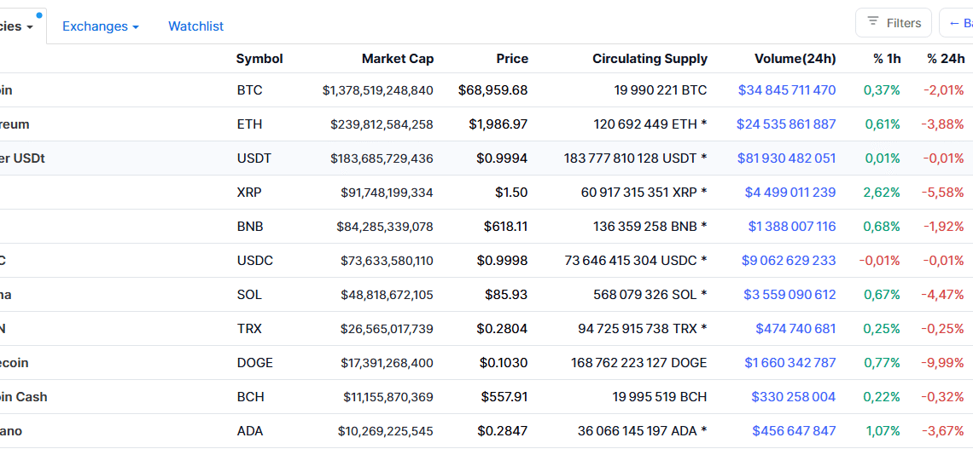
Task: Click the asterisk next to ETH supply
Action: pyautogui.click(x=704, y=124)
